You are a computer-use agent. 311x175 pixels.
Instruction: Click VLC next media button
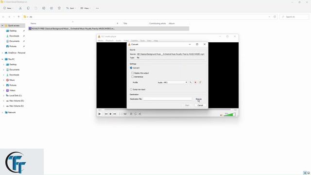pyautogui.click(x=115, y=114)
